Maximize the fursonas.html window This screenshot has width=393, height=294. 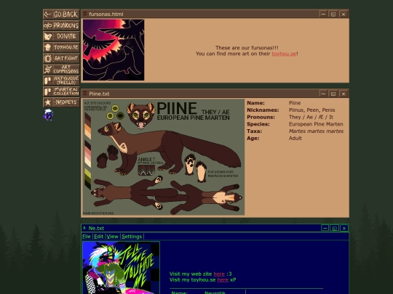333,14
